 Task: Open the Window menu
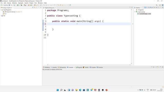click(x=40, y=3)
